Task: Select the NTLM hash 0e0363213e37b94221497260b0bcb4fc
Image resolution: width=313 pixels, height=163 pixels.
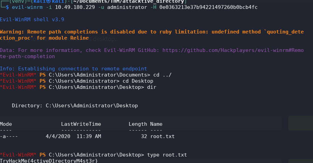Action: click(209, 7)
